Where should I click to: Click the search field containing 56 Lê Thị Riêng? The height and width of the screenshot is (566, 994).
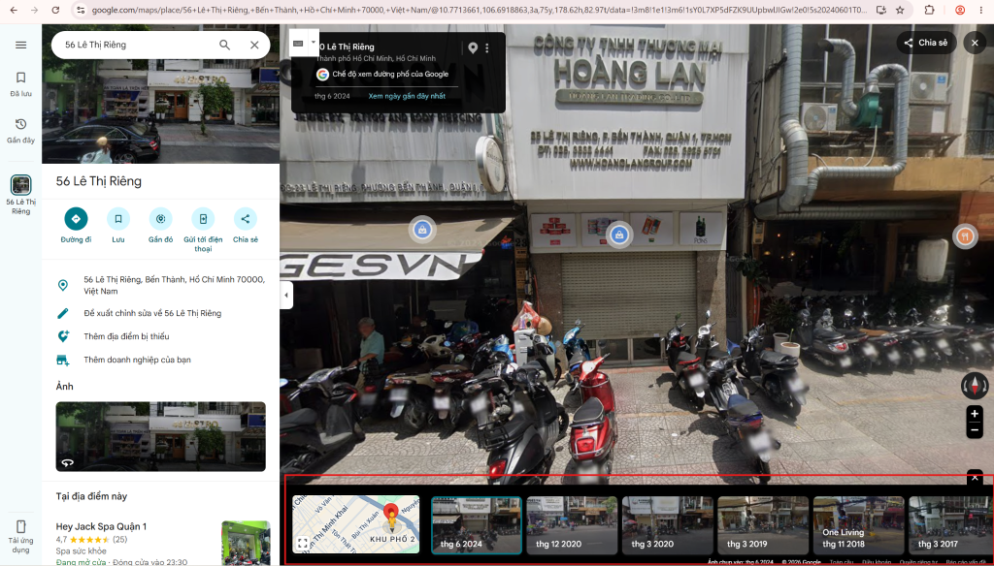coord(136,45)
